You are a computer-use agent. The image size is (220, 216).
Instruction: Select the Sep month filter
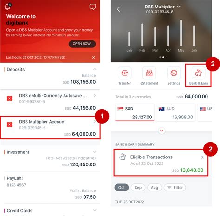click(x=138, y=188)
